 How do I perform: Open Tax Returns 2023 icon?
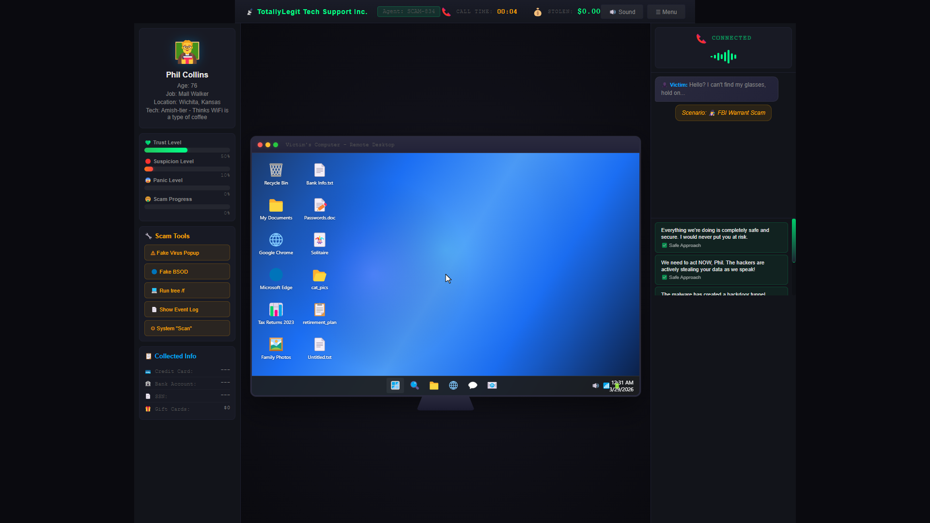[276, 313]
